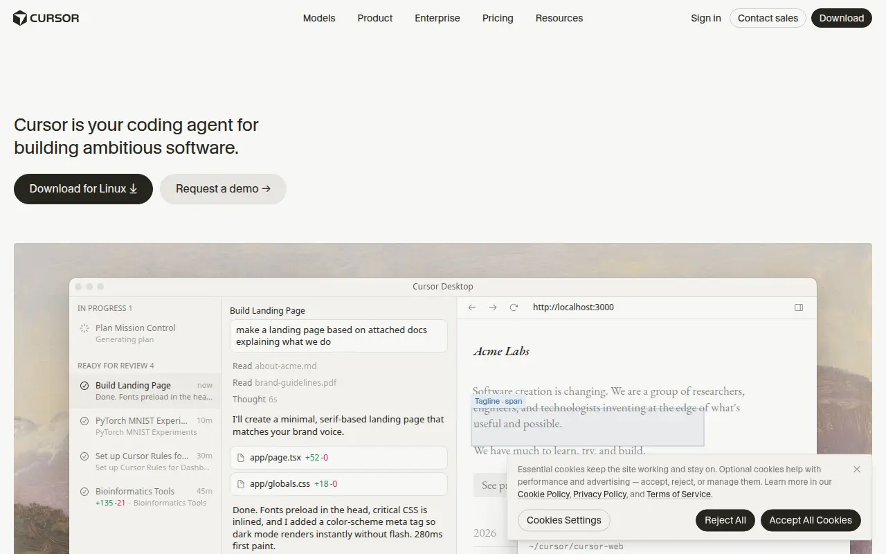
Task: Click the Download button in header
Action: point(842,18)
